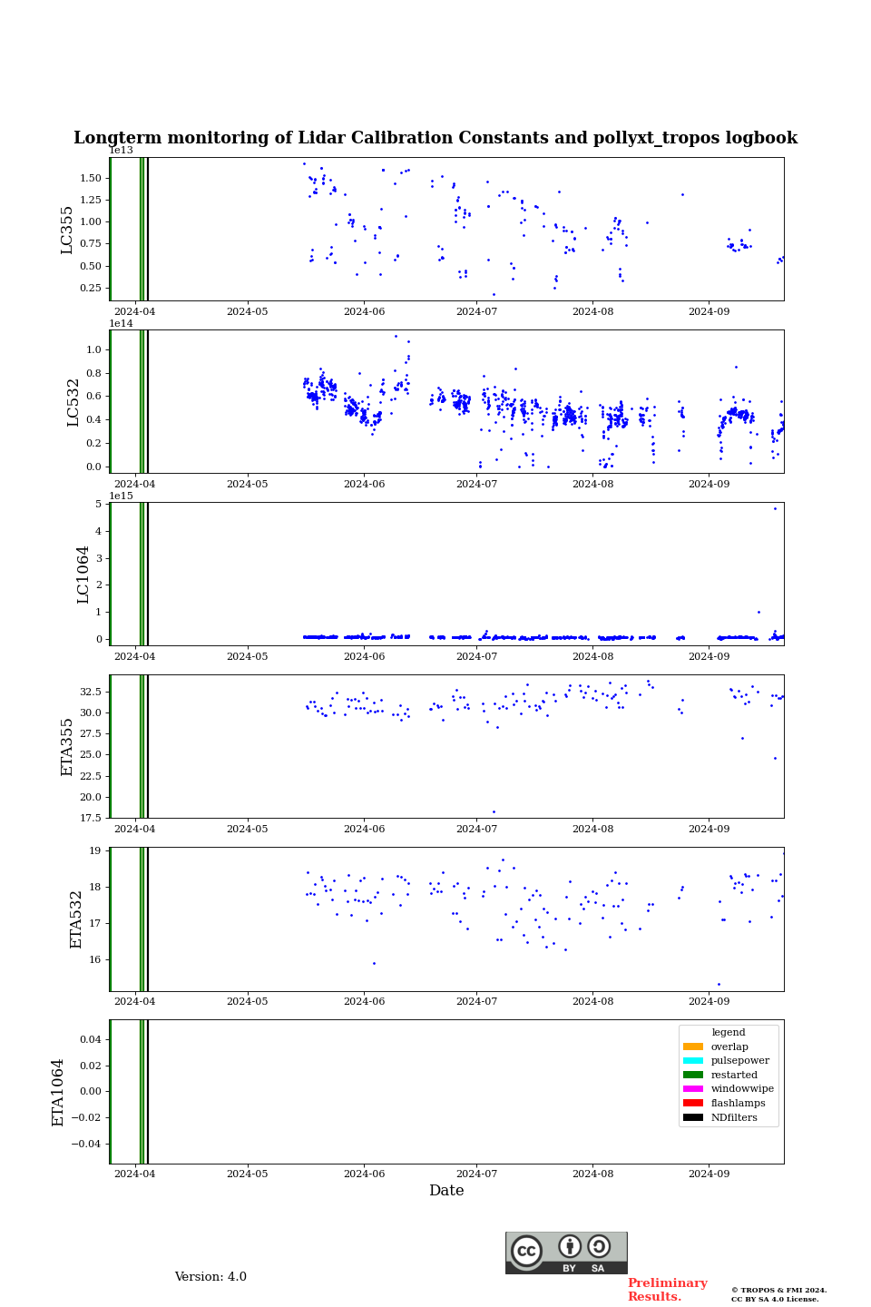
Task: Click the LC532 y-axis label
Action: point(73,402)
